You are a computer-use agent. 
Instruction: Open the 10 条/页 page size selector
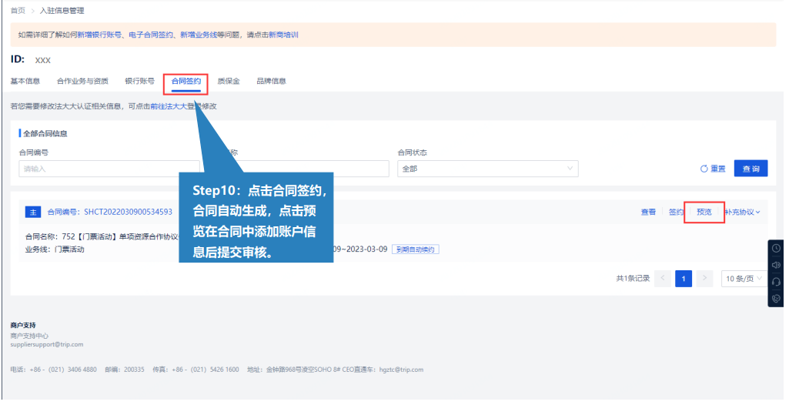(x=744, y=279)
